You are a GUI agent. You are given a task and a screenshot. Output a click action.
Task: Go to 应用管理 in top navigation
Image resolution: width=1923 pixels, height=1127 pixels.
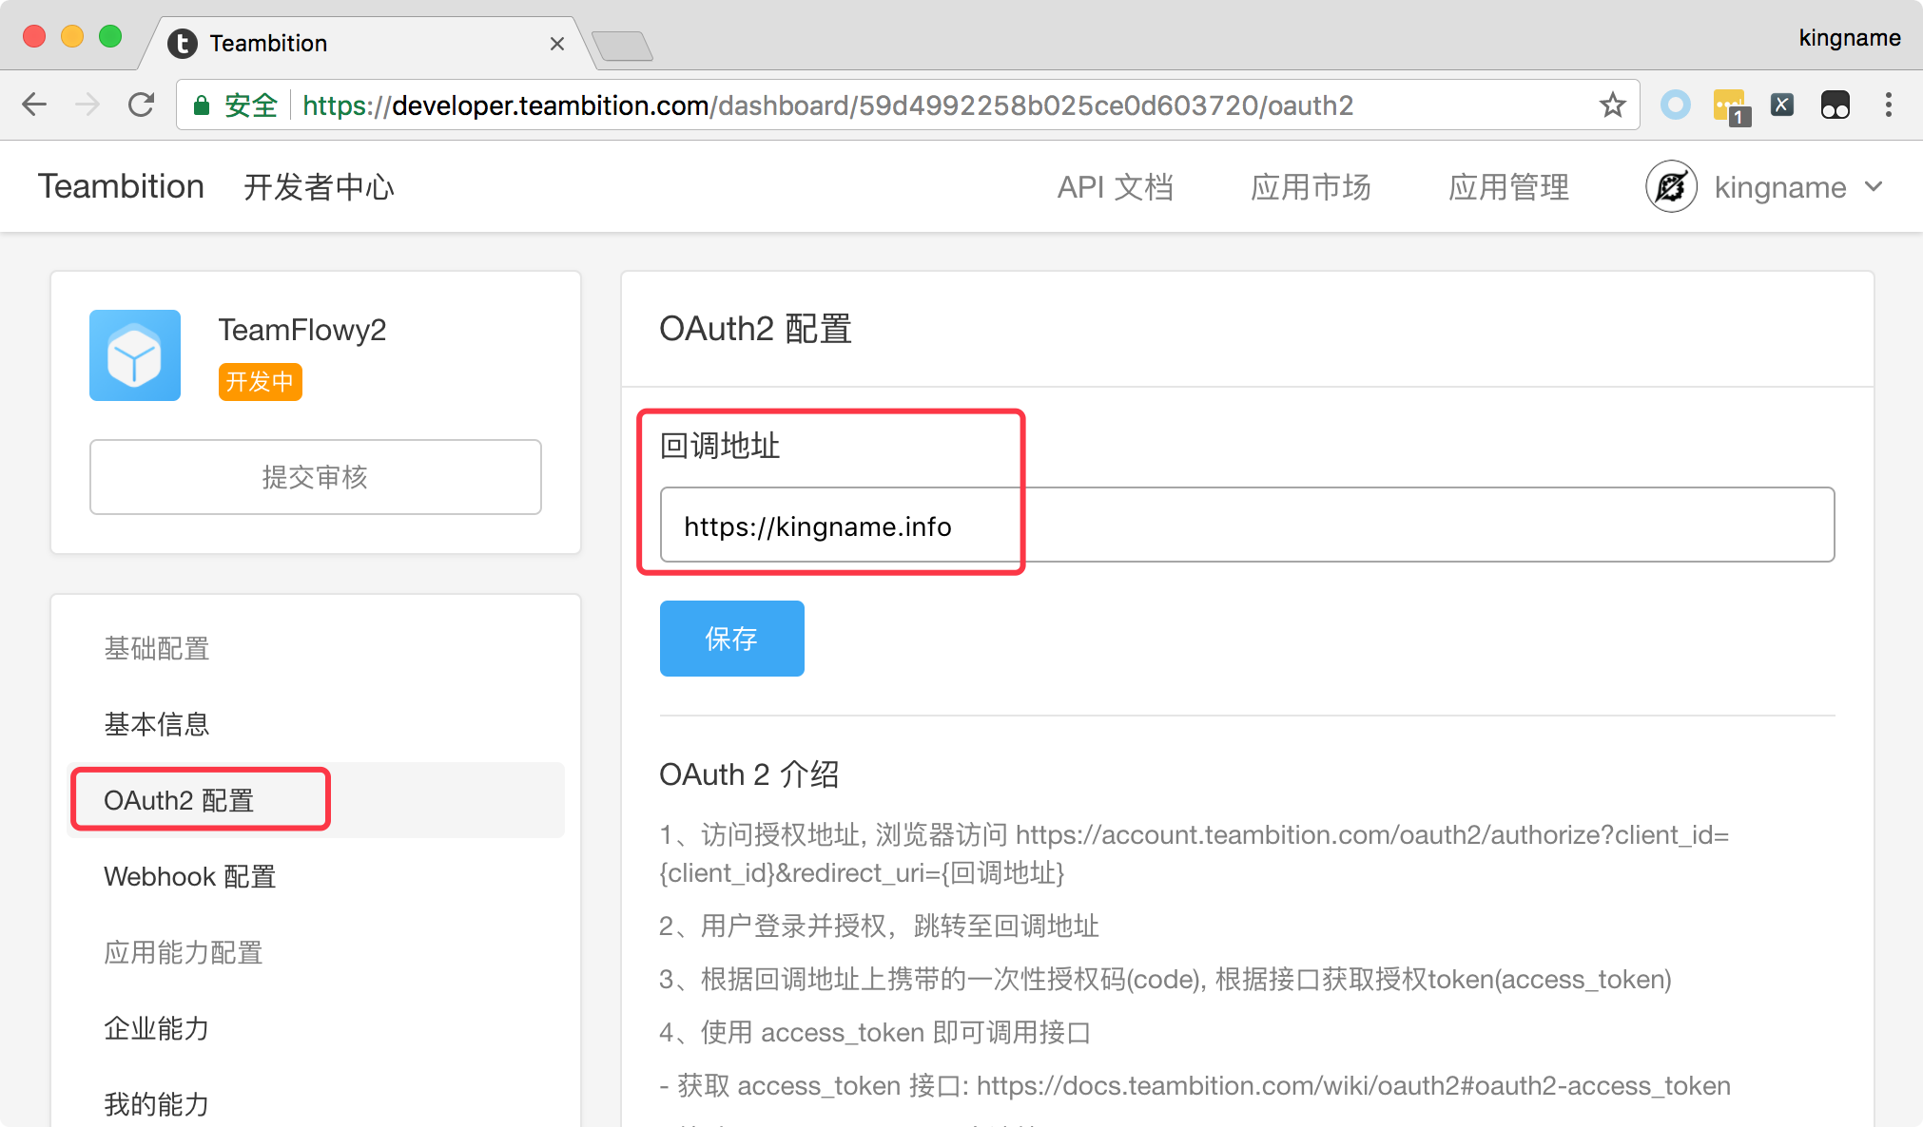[x=1508, y=187]
